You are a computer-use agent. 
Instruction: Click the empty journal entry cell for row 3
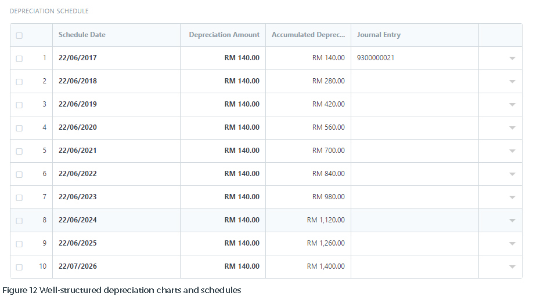click(415, 104)
